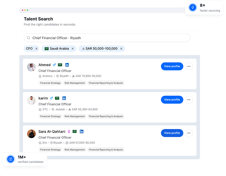Image resolution: width=226 pixels, height=176 pixels.
Task: Click the lightning icon in faster sourcing badge
Action: (x=192, y=7)
